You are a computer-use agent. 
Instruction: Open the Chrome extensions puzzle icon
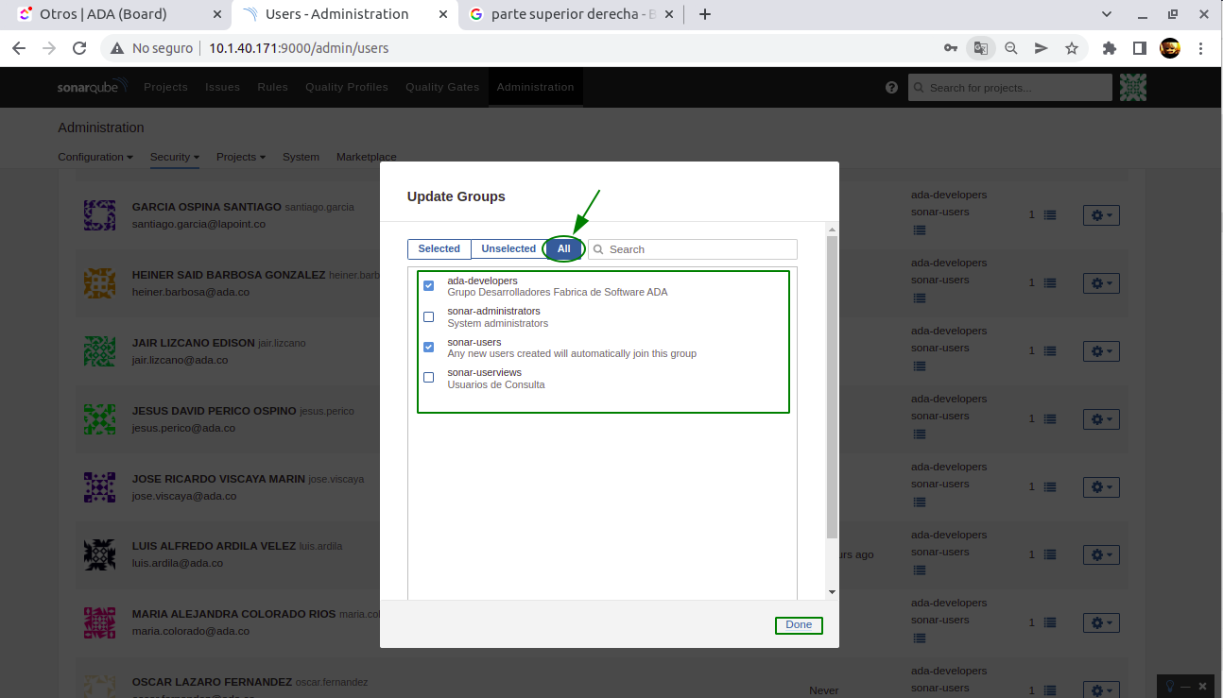(x=1110, y=48)
